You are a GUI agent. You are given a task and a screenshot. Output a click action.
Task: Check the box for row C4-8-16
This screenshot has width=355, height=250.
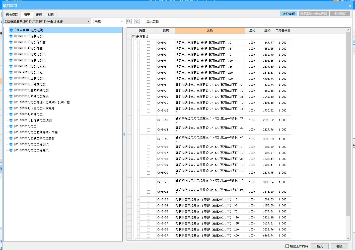click(149, 147)
